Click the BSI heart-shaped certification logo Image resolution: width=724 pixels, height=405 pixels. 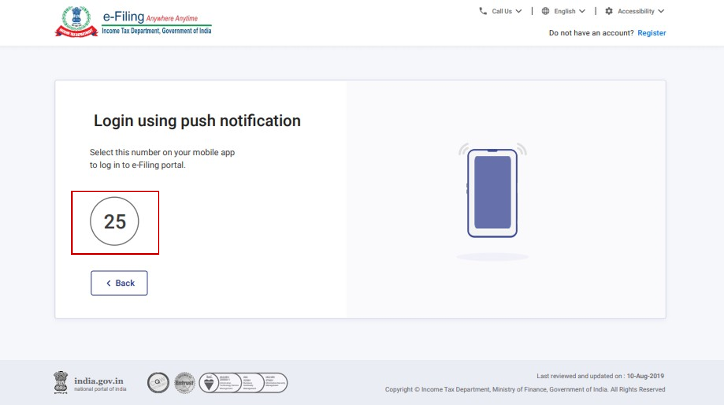pos(209,383)
